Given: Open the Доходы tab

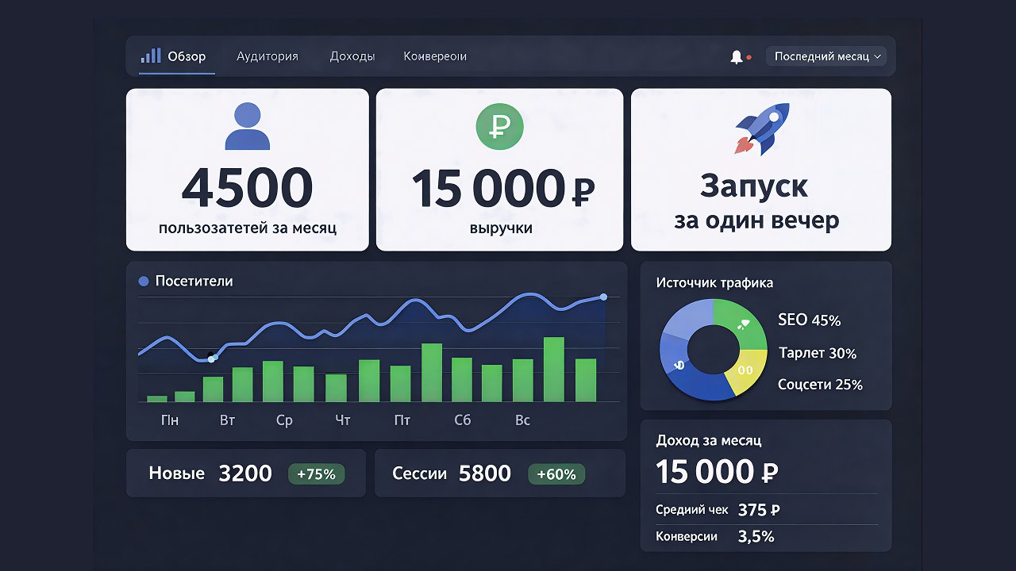Looking at the screenshot, I should 352,56.
